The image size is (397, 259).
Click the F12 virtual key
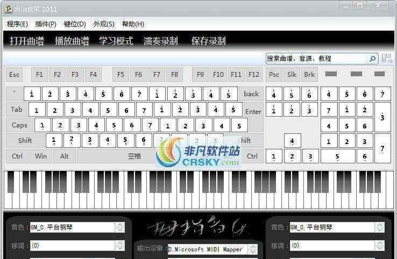click(254, 74)
